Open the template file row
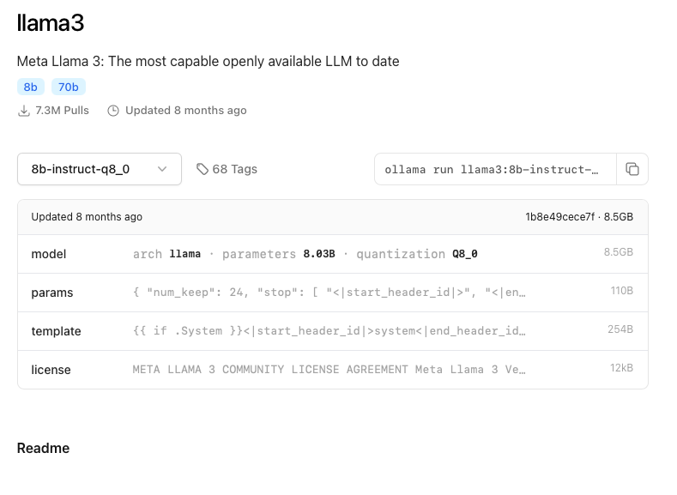The image size is (677, 495). click(x=332, y=331)
